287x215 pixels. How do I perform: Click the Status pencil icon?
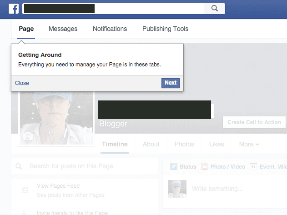tap(173, 166)
